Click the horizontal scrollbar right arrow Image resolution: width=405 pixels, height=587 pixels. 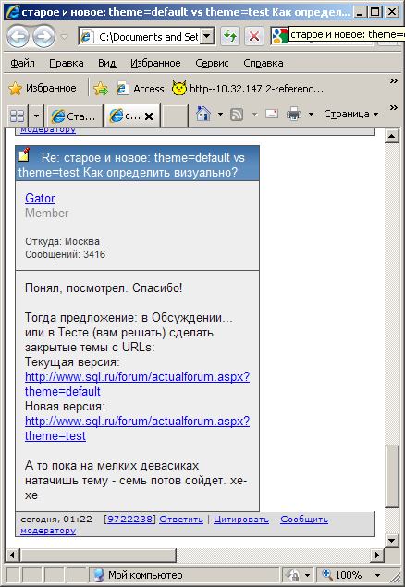(x=377, y=555)
